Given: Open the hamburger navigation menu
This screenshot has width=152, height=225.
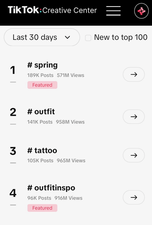Looking at the screenshot, I should pyautogui.click(x=114, y=11).
